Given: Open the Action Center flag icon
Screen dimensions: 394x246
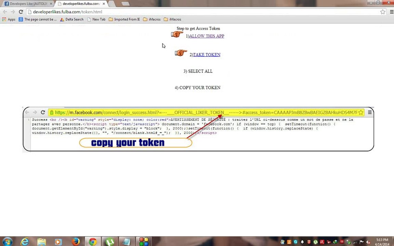Looking at the screenshot, I should click(x=362, y=242).
